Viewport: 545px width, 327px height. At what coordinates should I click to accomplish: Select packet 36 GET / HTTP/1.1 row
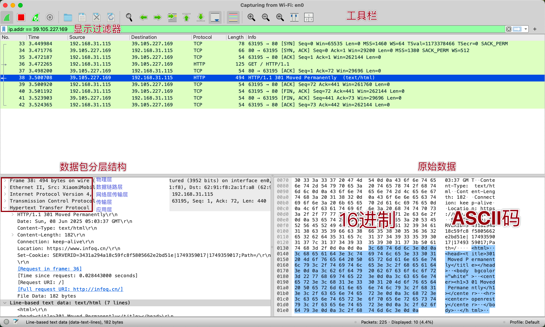272,64
